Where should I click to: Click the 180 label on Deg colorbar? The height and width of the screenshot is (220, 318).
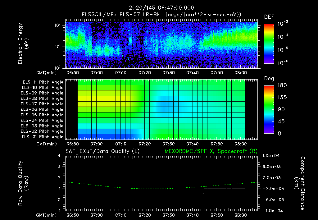coord(282,85)
